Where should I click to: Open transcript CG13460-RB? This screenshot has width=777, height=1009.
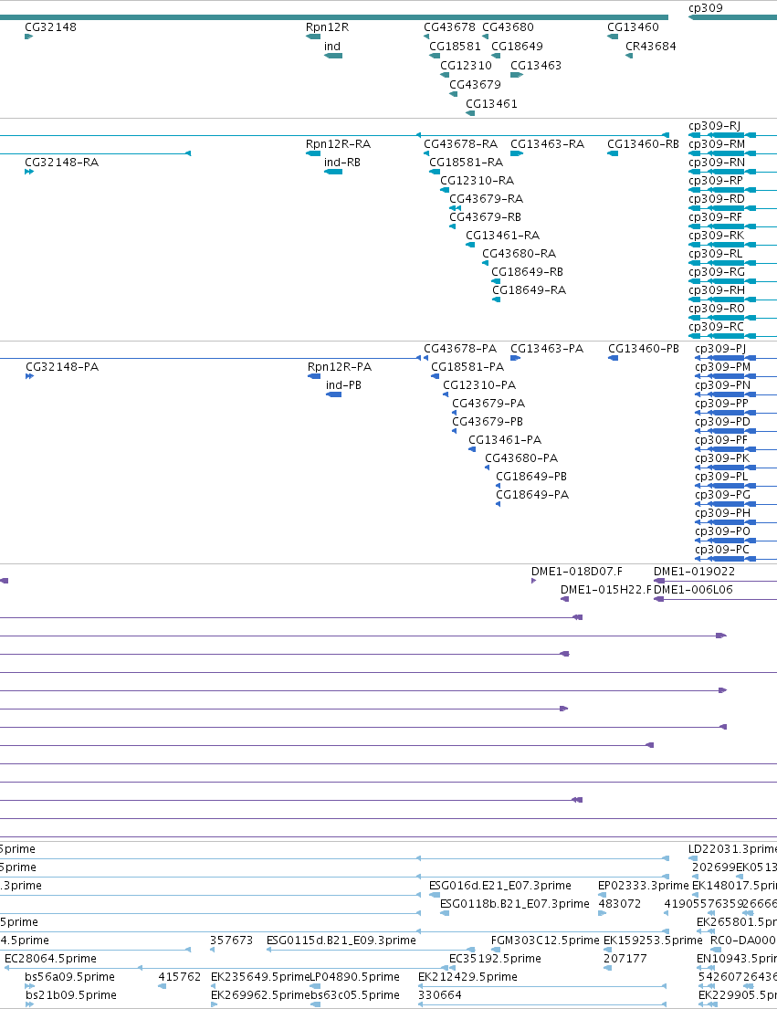[643, 144]
